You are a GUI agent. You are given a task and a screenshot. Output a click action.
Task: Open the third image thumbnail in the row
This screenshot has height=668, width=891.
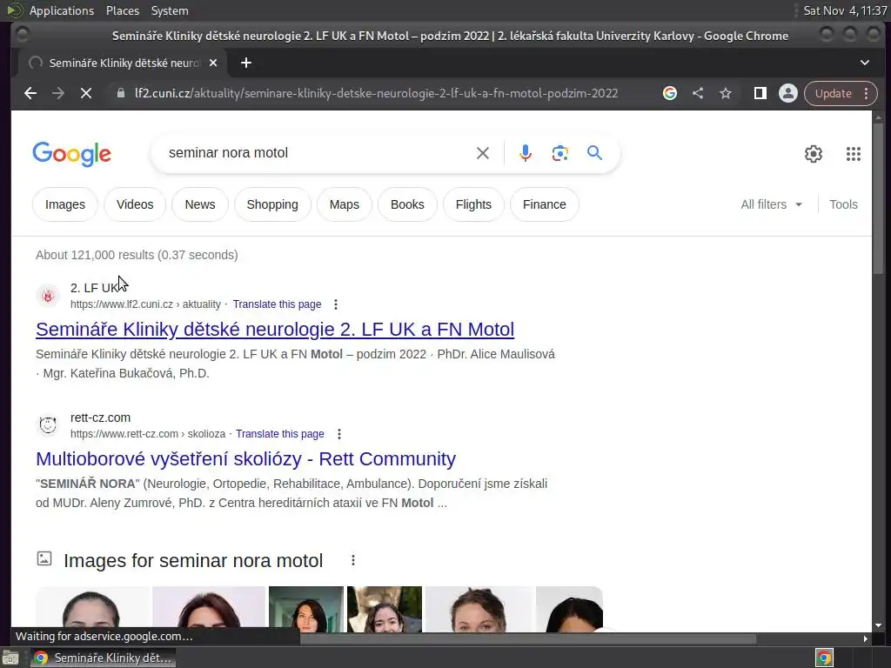[x=306, y=610]
